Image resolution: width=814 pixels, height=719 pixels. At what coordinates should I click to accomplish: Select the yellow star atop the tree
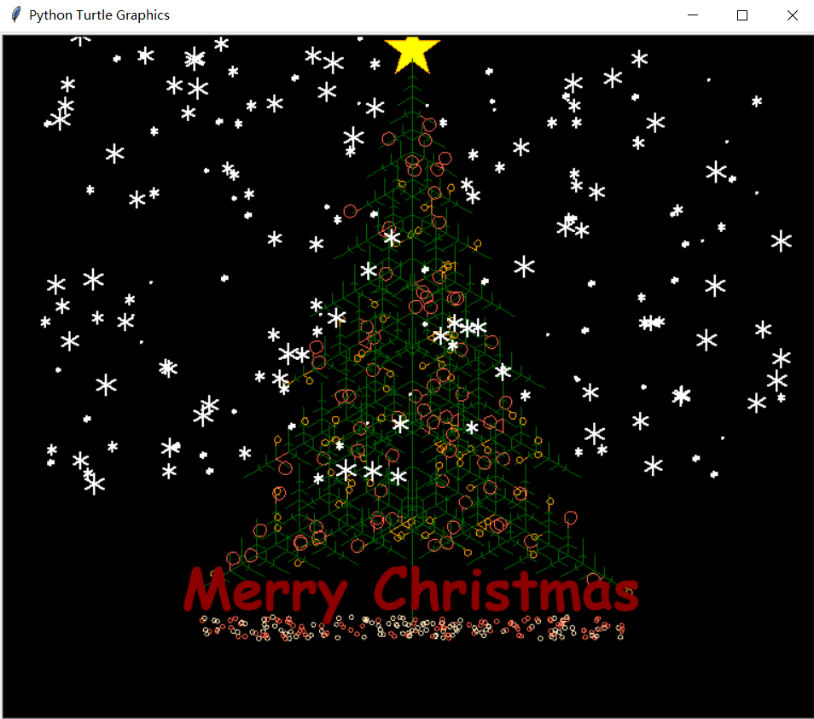tap(412, 51)
